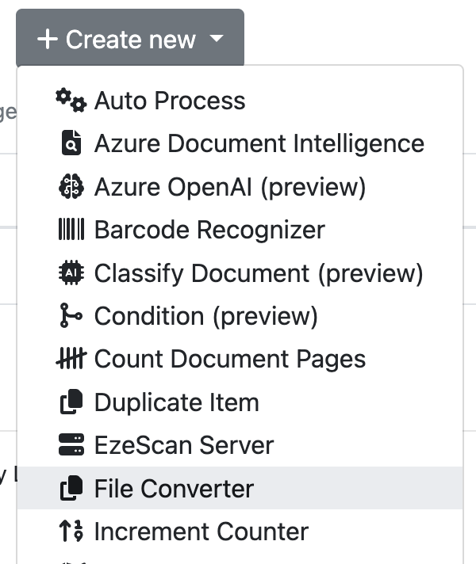
Task: Choose Condition (preview) from the list
Action: [x=205, y=315]
